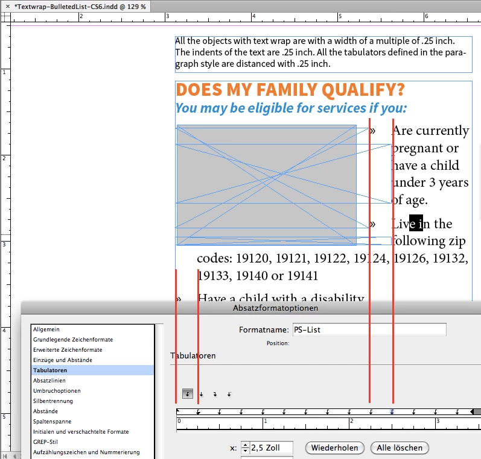
Task: Open Einzüge und Abstände category
Action: [92, 360]
